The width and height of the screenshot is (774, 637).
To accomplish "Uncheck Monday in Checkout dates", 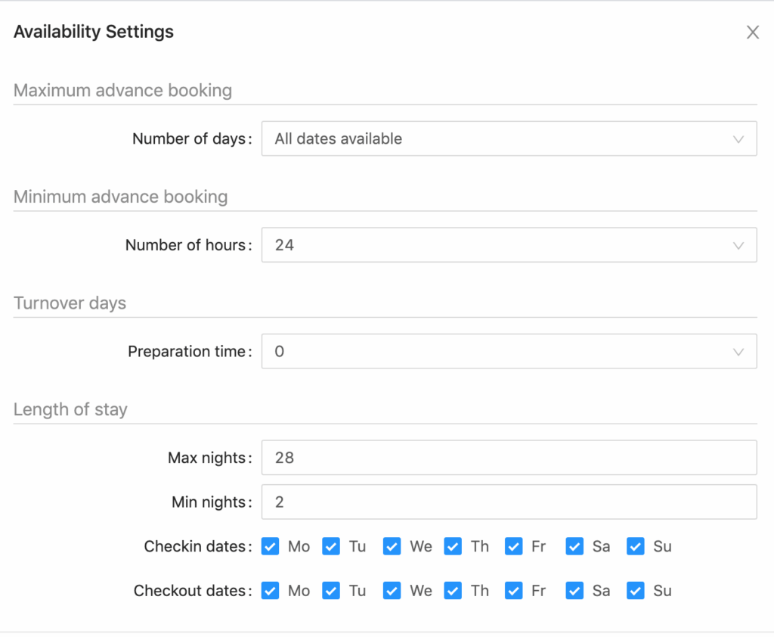I will coord(271,591).
